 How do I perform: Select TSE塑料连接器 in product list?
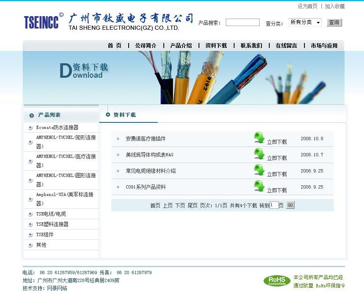pos(52,224)
